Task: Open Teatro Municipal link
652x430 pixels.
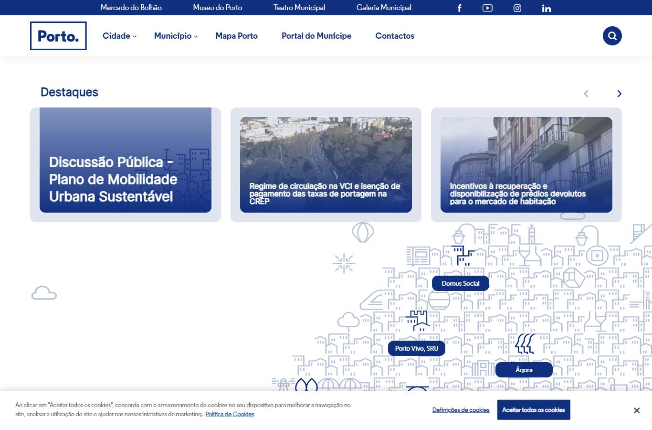Action: pyautogui.click(x=299, y=8)
